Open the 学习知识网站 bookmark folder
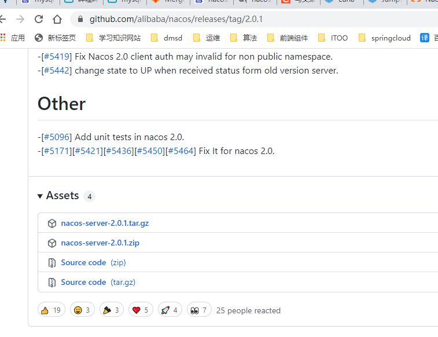Screen dimensions: 438x337 [x=113, y=38]
